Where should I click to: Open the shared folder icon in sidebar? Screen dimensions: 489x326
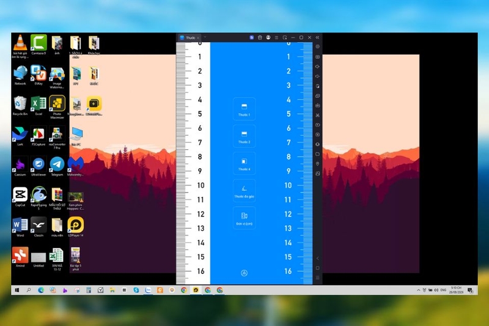(x=317, y=154)
